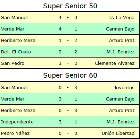Click the Pedro Yáñez team name
Image resolution: width=140 pixels, height=139 pixels.
pyautogui.click(x=15, y=133)
